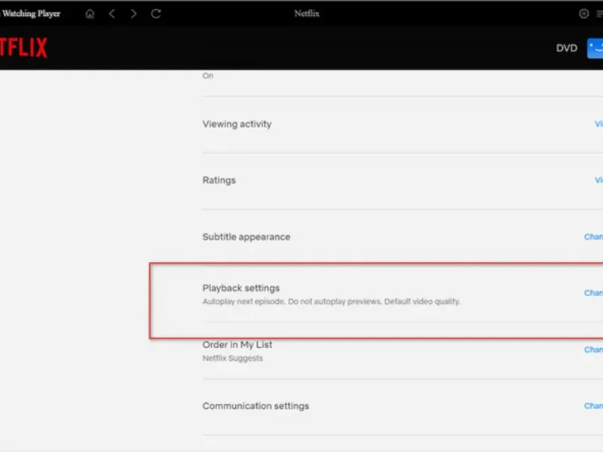Navigate forward with the right arrow
603x452 pixels.
pos(133,14)
